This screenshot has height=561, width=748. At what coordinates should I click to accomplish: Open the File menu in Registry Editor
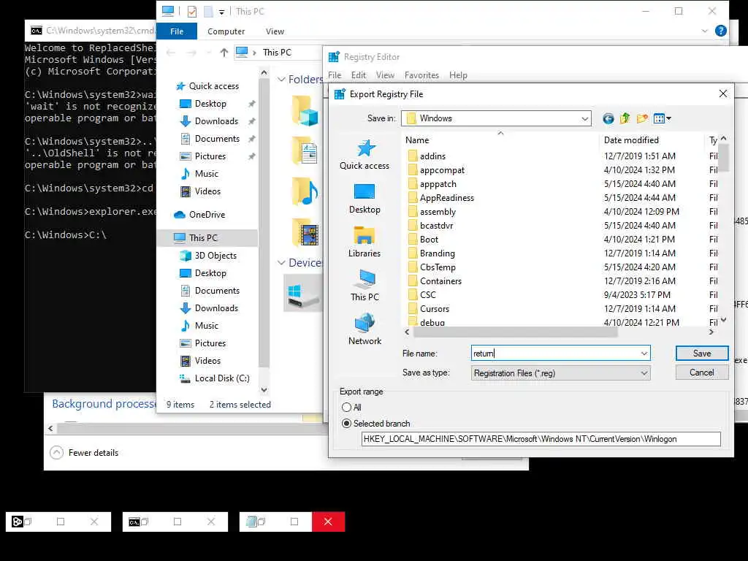click(335, 75)
